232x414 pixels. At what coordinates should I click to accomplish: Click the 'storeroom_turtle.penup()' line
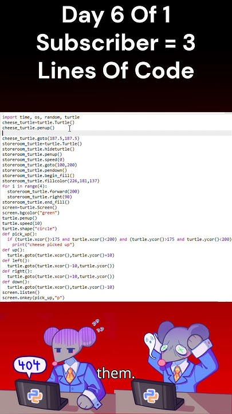(x=32, y=154)
